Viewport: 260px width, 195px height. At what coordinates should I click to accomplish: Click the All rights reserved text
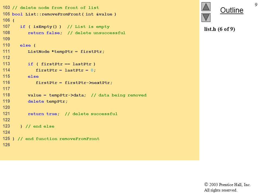coord(220,190)
